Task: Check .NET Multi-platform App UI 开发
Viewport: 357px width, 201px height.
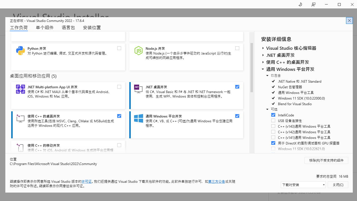Action: (119, 87)
